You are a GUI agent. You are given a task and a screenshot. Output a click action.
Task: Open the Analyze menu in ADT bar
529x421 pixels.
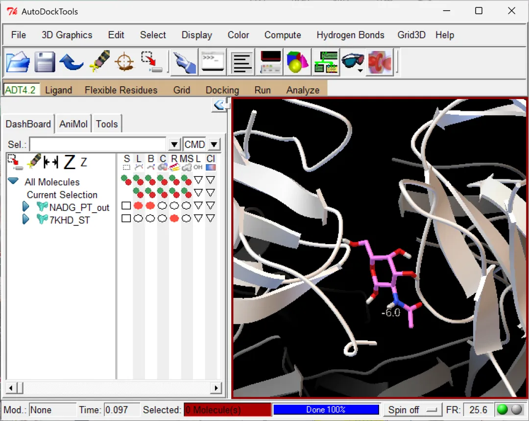click(303, 90)
